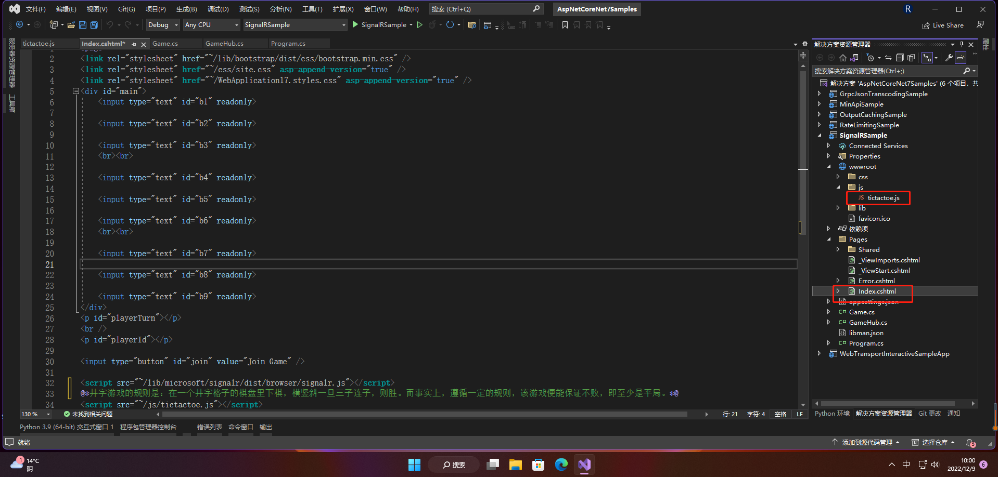Screen dimensions: 998x477
Task: Run the SignalRSample project with the green start button
Action: click(379, 25)
